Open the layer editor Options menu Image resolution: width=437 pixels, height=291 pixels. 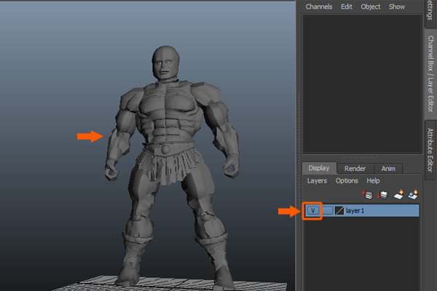point(347,180)
